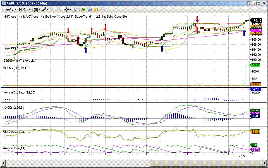Click the chart window title bar icon
The height and width of the screenshot is (168, 268).
pyautogui.click(x=4, y=3)
